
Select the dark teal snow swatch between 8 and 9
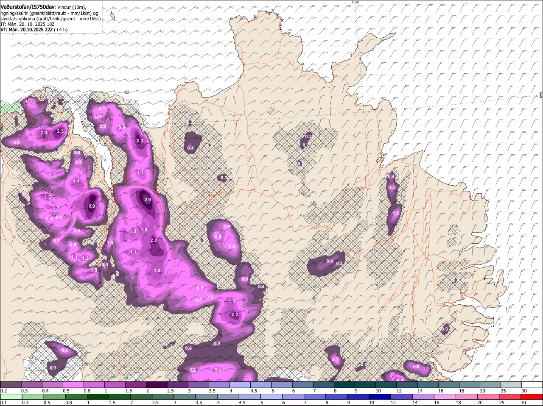tap(345, 385)
